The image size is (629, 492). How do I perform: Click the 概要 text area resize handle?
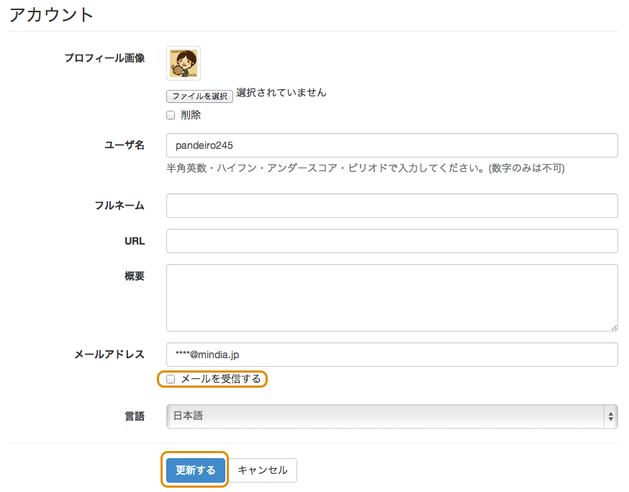(x=613, y=327)
